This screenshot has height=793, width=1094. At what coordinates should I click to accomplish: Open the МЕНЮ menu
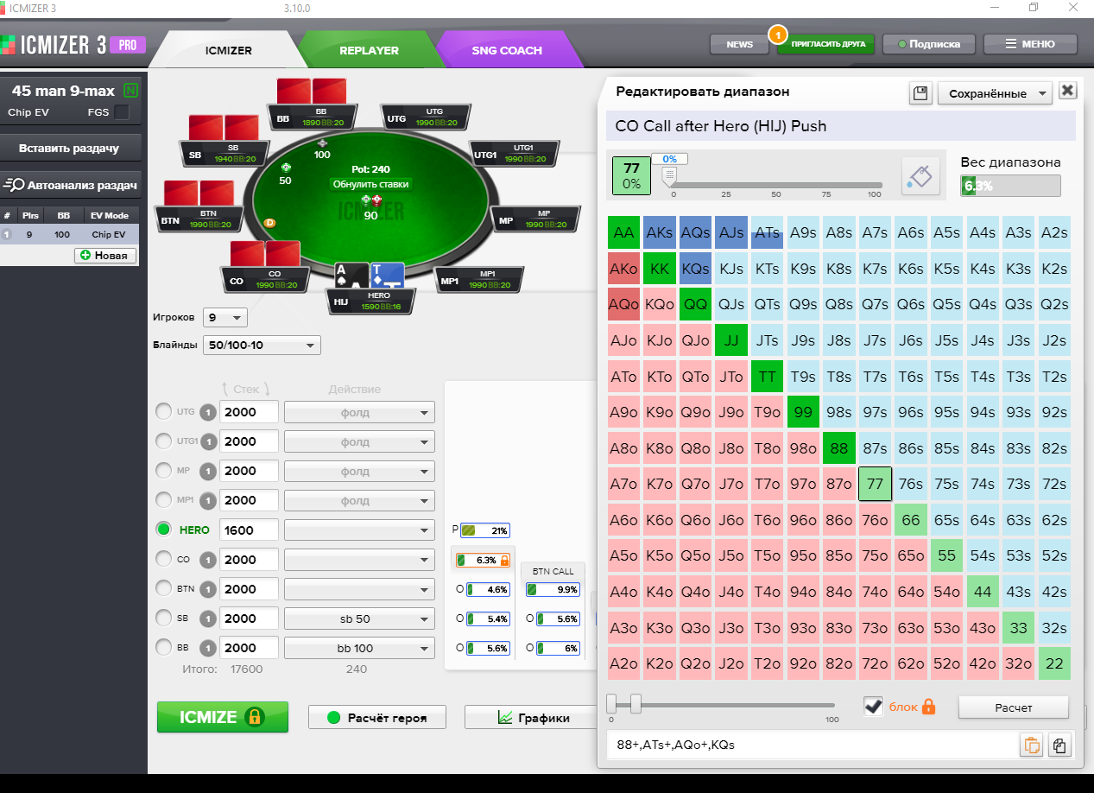point(1030,44)
